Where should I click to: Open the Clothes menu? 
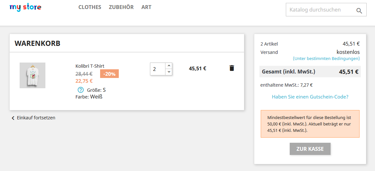pos(90,7)
